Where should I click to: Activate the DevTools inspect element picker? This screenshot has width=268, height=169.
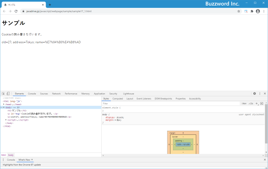click(x=3, y=94)
